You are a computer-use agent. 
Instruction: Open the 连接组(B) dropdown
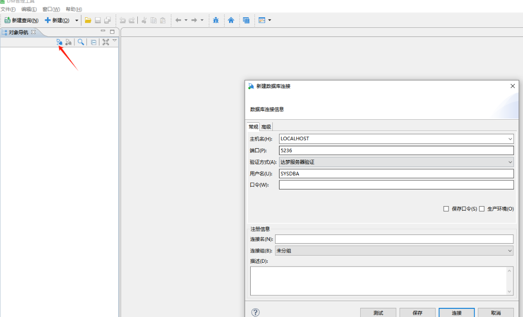510,251
